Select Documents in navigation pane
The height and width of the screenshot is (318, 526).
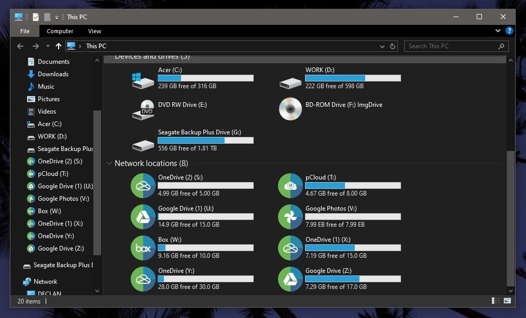click(53, 62)
